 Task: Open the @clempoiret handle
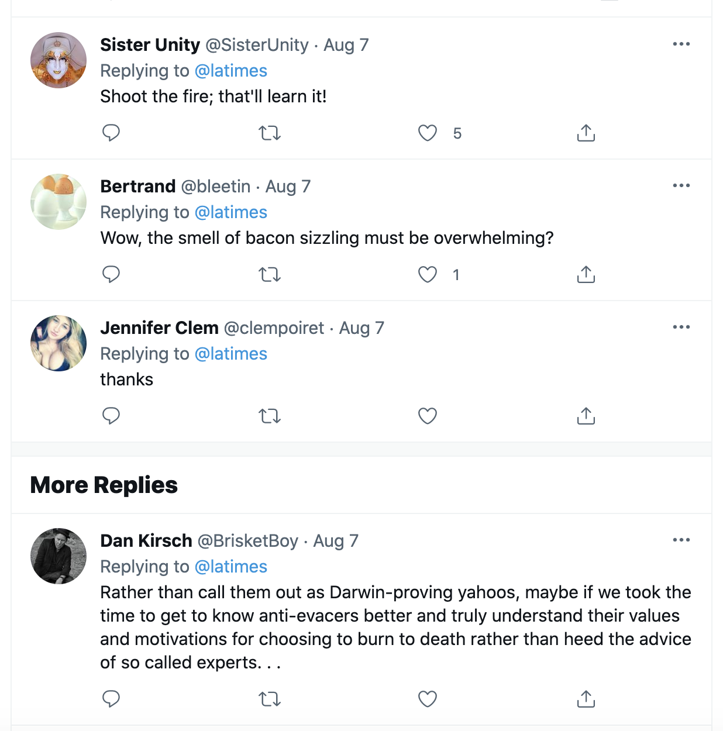coord(274,328)
